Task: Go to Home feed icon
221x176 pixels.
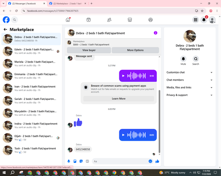Action: click(68, 20)
